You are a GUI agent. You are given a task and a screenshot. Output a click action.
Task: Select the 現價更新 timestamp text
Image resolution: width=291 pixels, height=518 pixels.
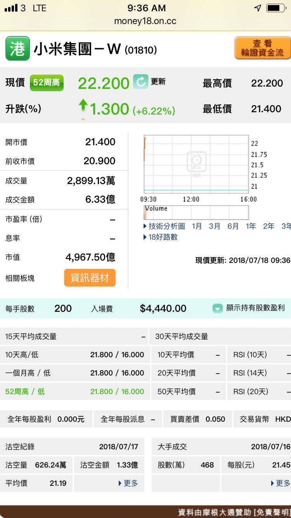point(243,260)
